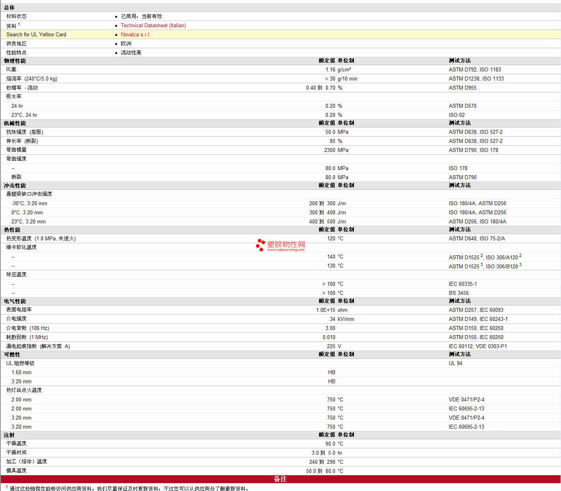Click the 欧洲 supply region entry
This screenshot has height=491, width=561.
coord(126,44)
